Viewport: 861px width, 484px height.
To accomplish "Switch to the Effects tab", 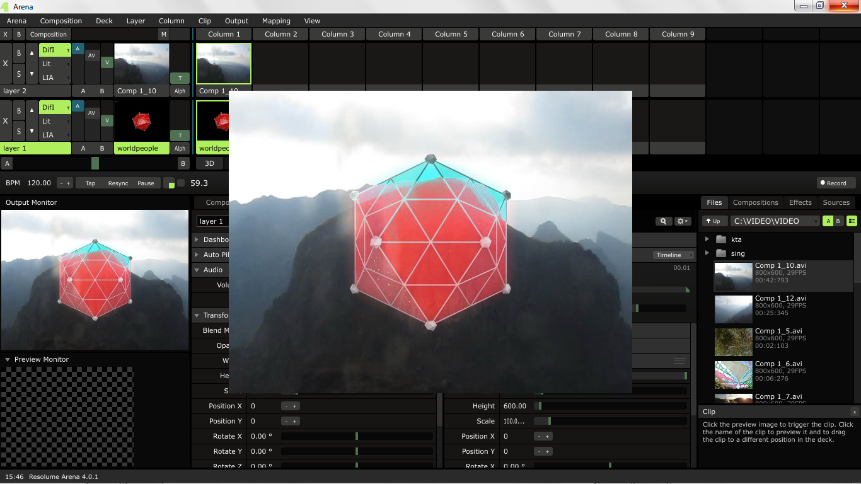I will (x=800, y=202).
